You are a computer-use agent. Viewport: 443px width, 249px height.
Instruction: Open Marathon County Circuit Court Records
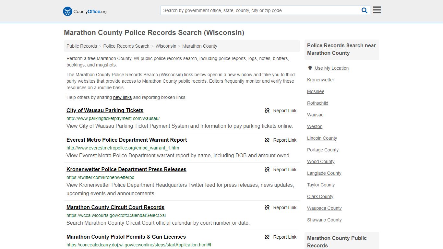coord(115,207)
